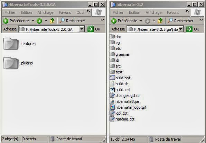This screenshot has height=143, width=206.
Task: Open the Outil menu in HibernateTools window
Action: point(80,12)
